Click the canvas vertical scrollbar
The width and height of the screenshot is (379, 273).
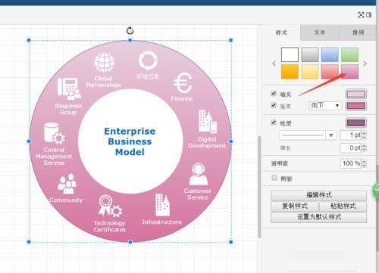(x=259, y=187)
